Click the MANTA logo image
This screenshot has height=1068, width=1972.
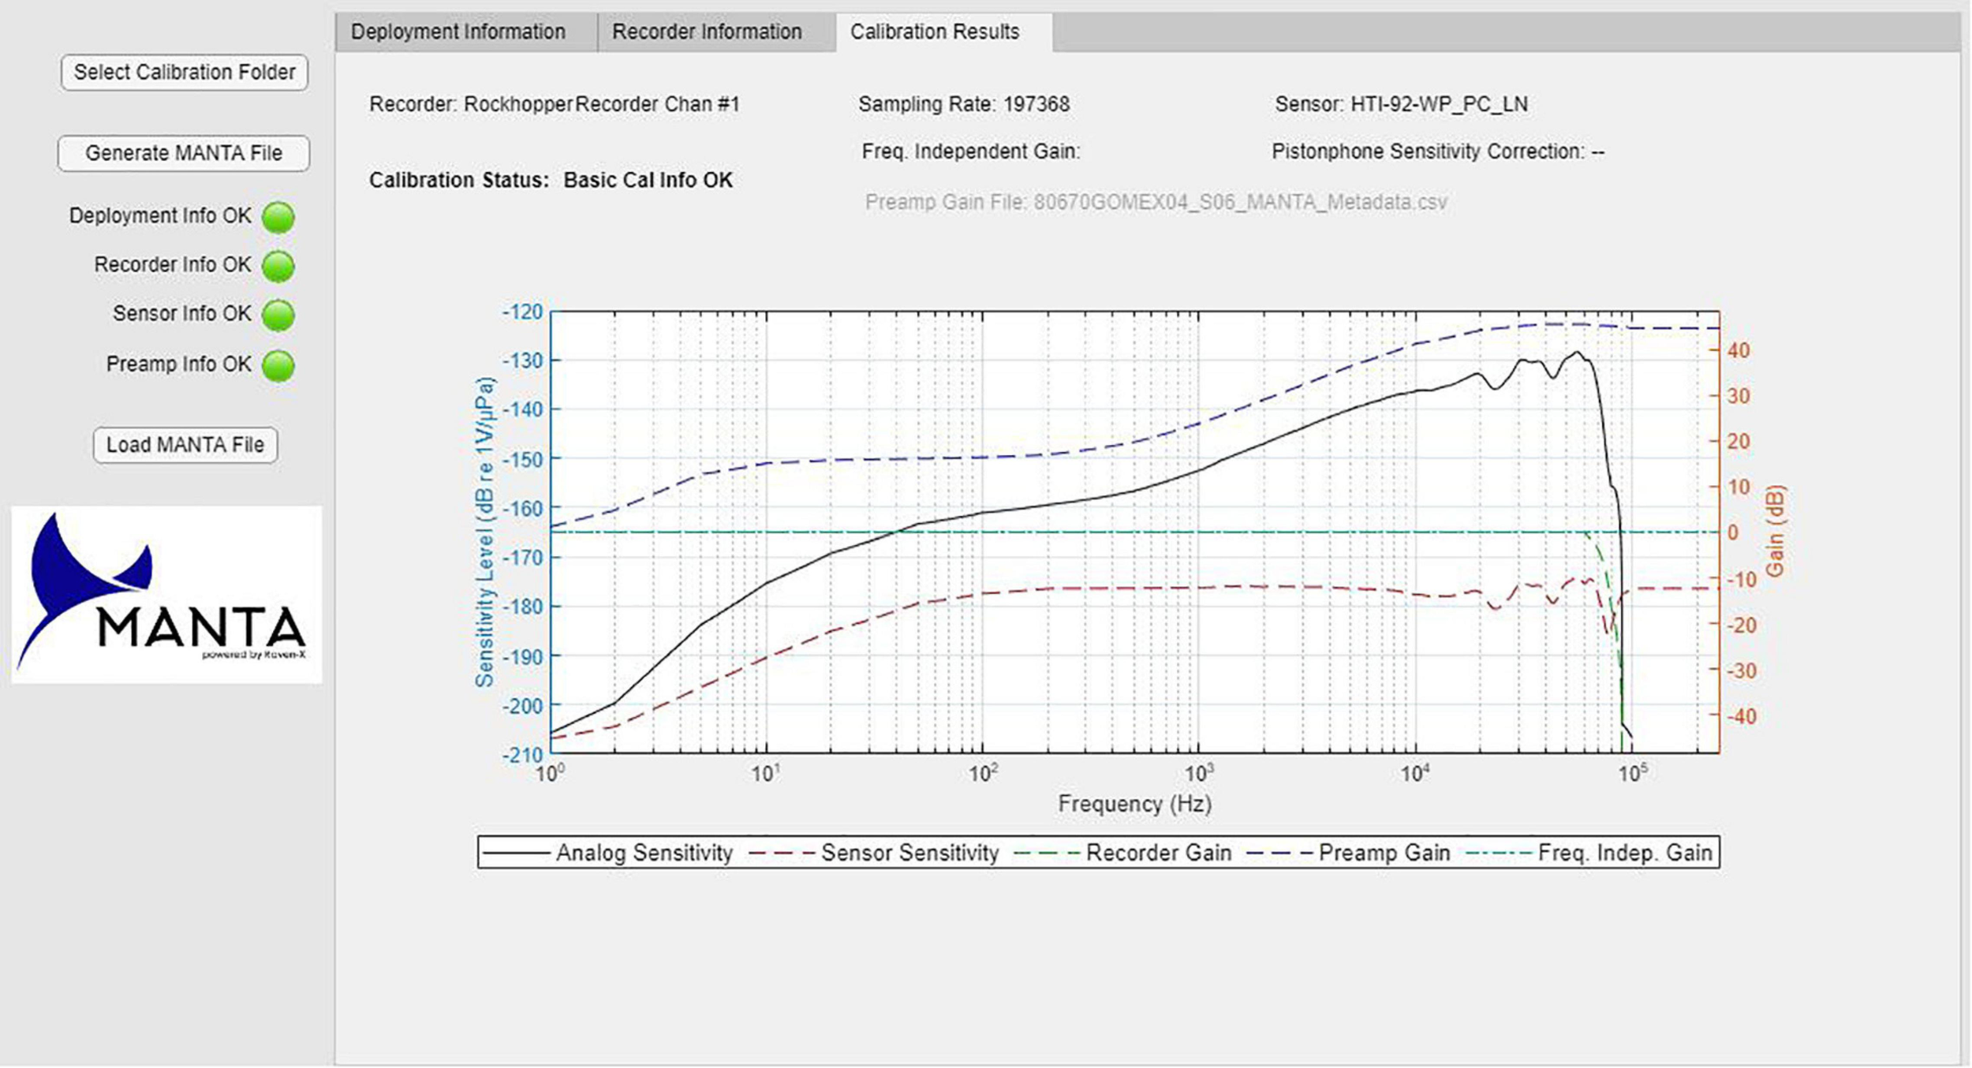(166, 595)
